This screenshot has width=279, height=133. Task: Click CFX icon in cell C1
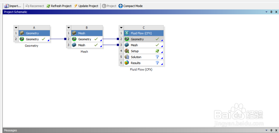coord(127,33)
